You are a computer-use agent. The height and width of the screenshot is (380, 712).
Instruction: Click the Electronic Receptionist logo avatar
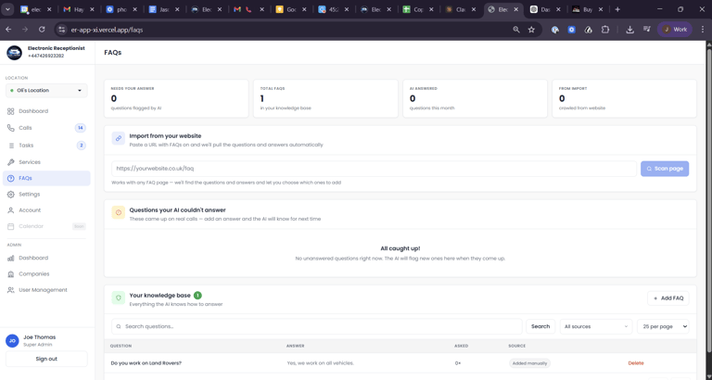pyautogui.click(x=14, y=52)
